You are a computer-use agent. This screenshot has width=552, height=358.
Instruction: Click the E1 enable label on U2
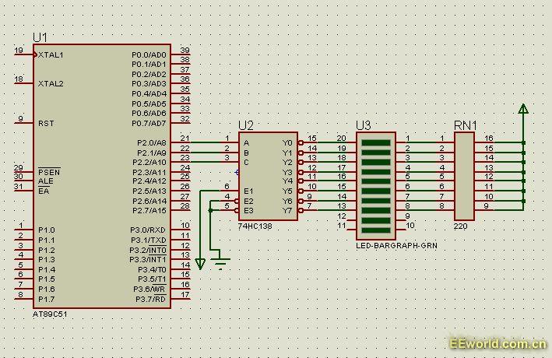click(248, 191)
